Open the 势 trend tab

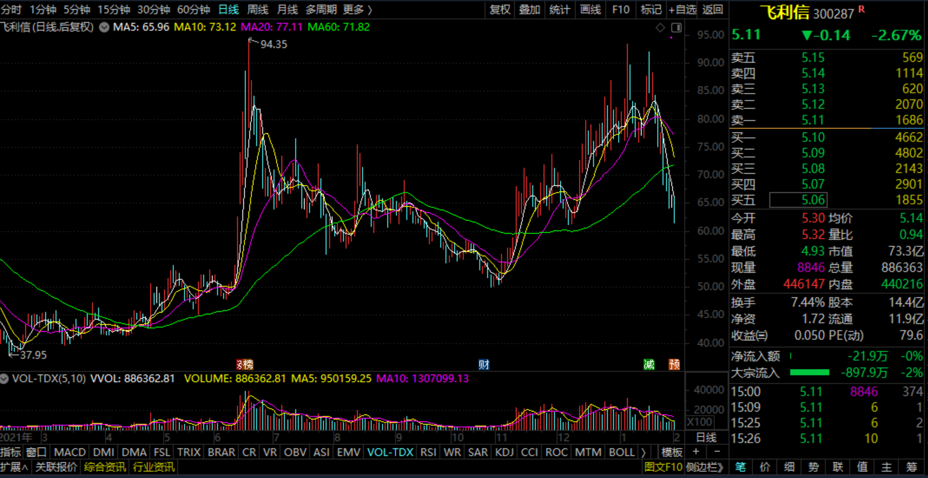(x=813, y=467)
